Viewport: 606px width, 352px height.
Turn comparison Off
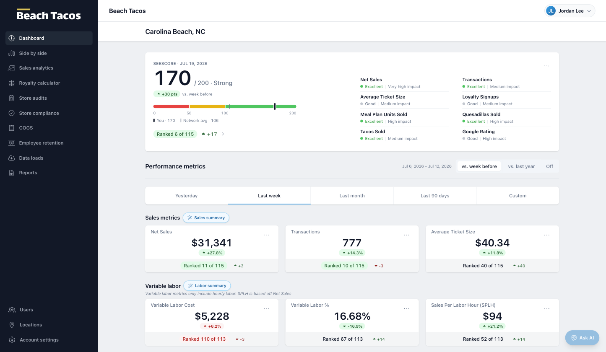coord(549,166)
